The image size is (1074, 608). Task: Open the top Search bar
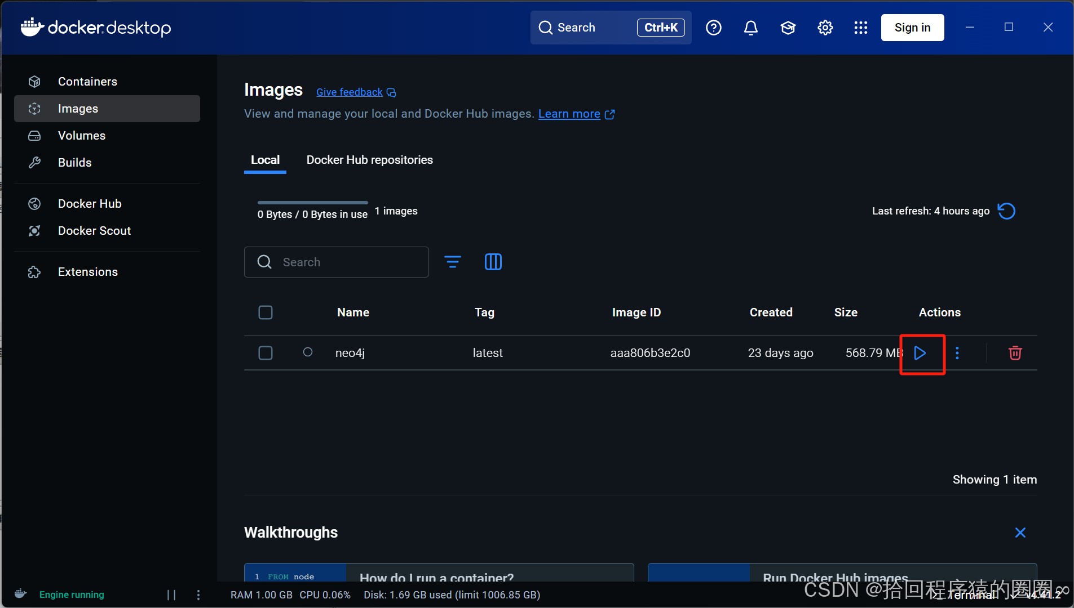point(611,28)
